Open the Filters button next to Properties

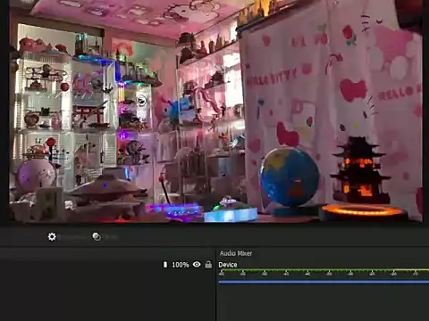pos(105,237)
